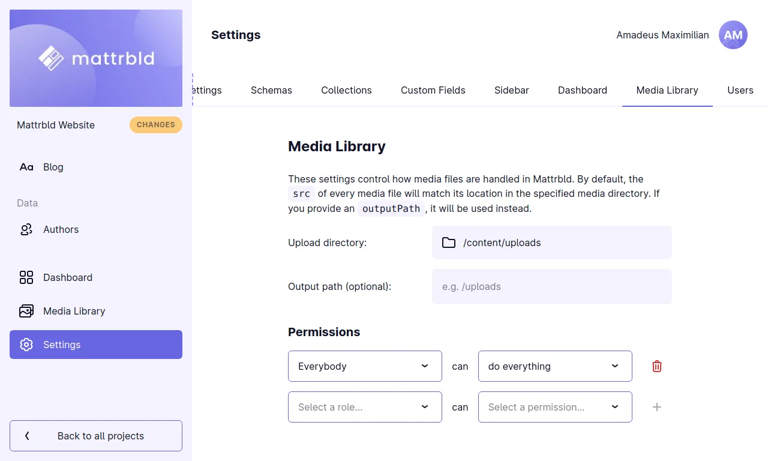Click the AM avatar for Amadeus Maximilian
Screen dimensions: 768x461
click(x=733, y=35)
